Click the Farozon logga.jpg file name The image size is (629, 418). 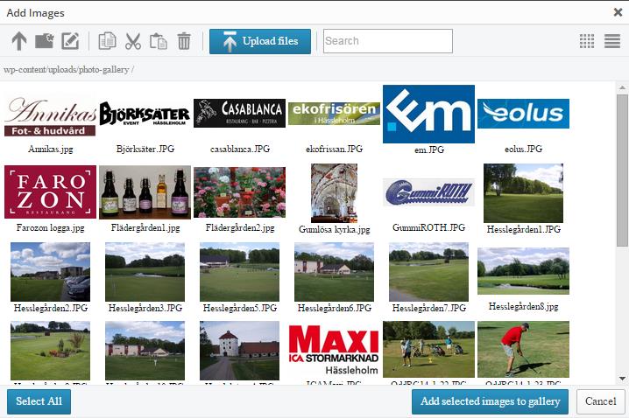pyautogui.click(x=51, y=228)
